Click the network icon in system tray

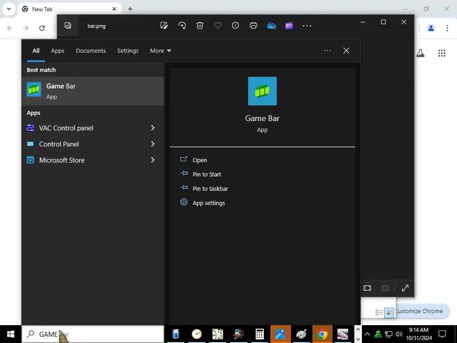click(x=389, y=334)
